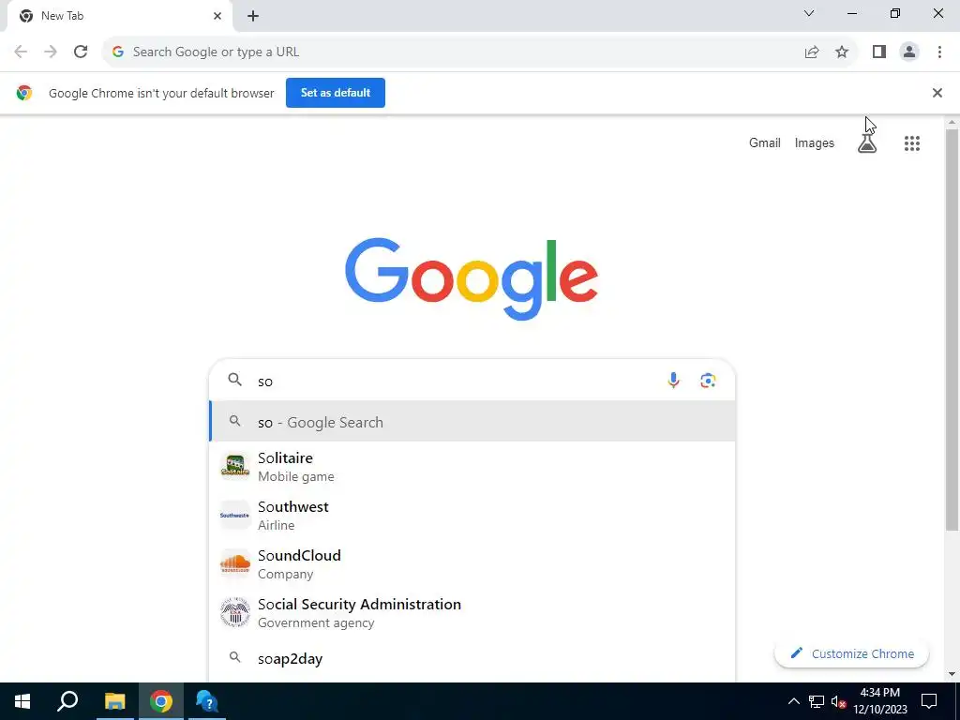This screenshot has height=720, width=960.
Task: Reload the current page
Action: tap(81, 52)
